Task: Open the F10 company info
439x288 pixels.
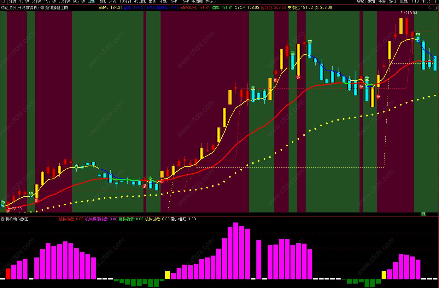Action: click(415, 2)
